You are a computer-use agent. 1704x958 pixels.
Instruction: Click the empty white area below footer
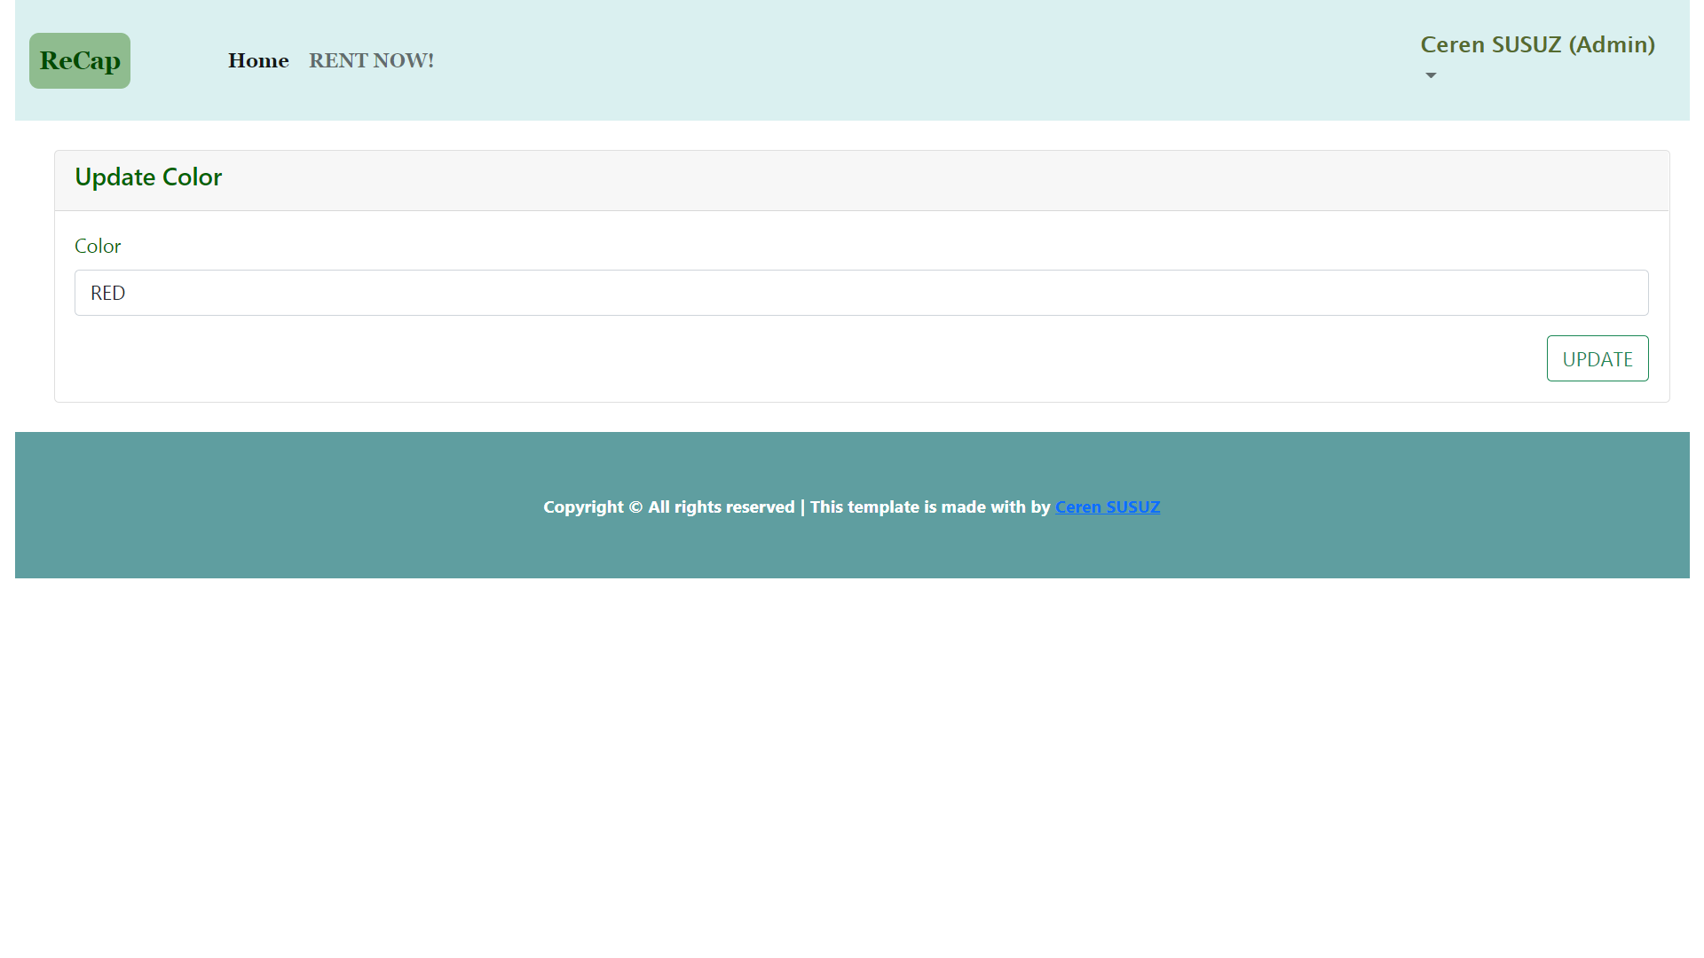click(852, 763)
